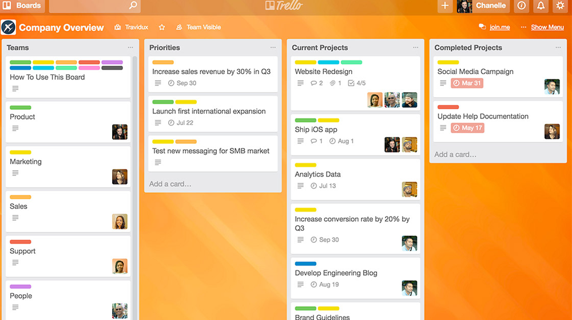Open the Priorities list options menu
Viewport: 572px width, 320px height.
[x=273, y=48]
